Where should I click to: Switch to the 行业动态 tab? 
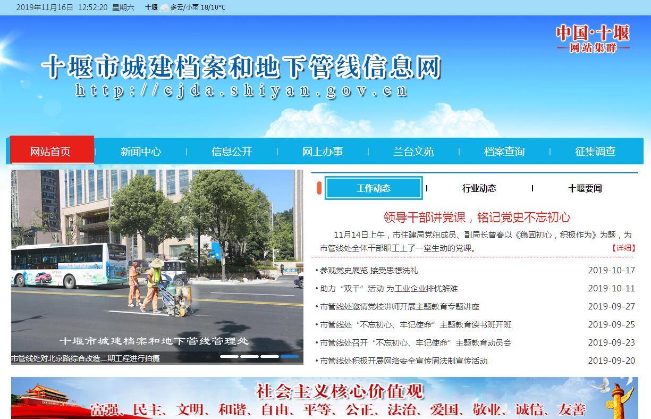(479, 188)
